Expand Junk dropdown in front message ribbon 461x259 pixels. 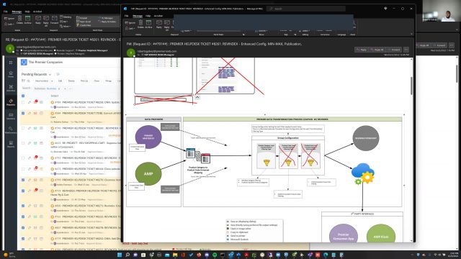click(130, 28)
